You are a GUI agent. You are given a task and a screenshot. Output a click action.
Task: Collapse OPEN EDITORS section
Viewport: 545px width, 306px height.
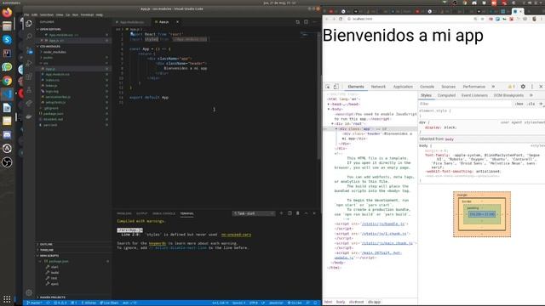50,29
